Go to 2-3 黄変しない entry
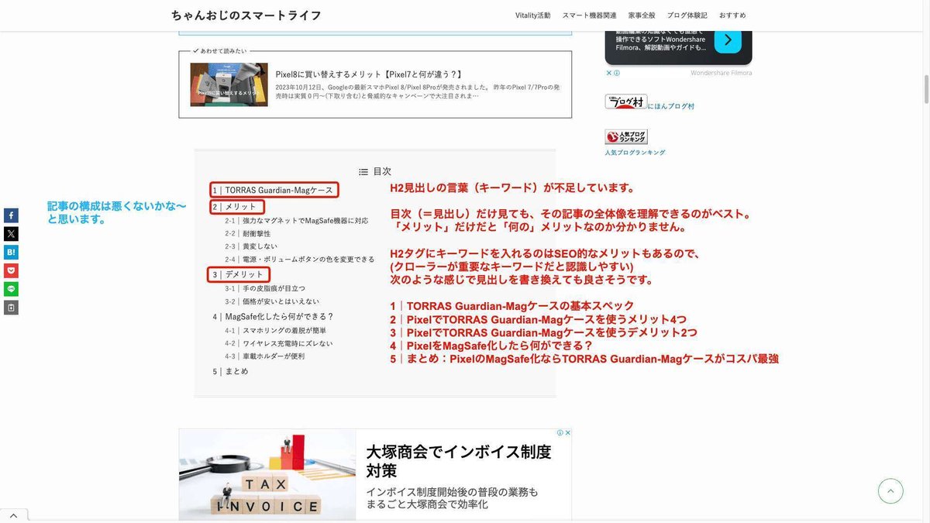Screen dimensions: 930x523 pyautogui.click(x=253, y=246)
